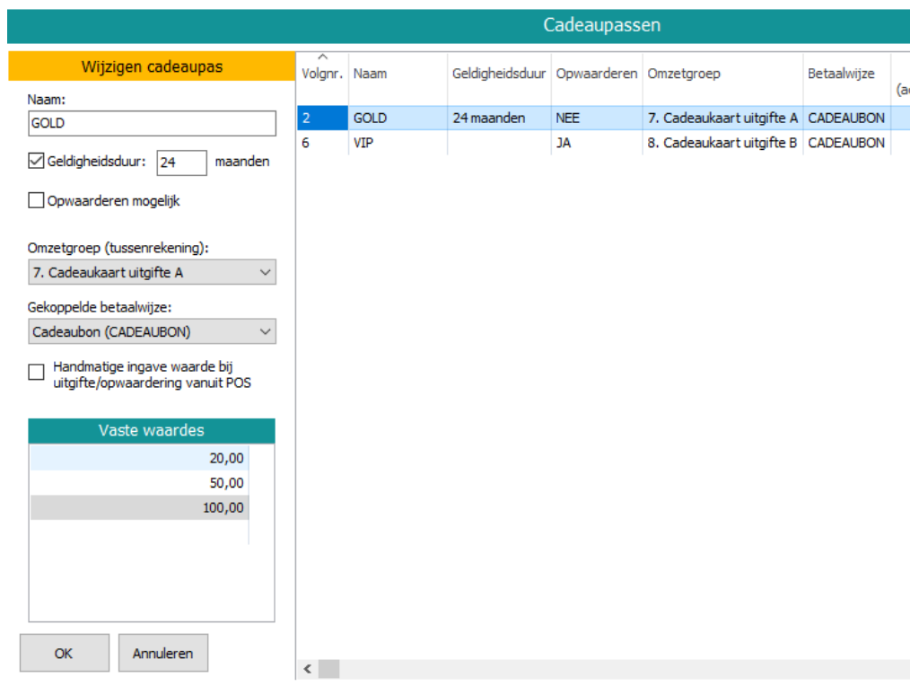Expand the Gekoppelde betaalwijze dropdown
The height and width of the screenshot is (686, 919).
coord(152,332)
